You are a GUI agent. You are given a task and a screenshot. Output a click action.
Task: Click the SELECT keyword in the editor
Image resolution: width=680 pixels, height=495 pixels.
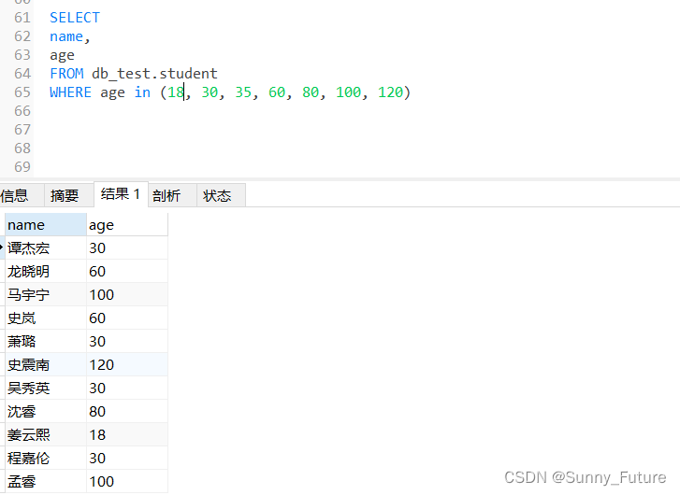[x=75, y=17]
